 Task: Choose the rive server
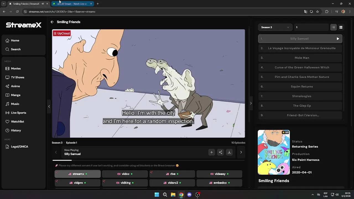click(172, 174)
